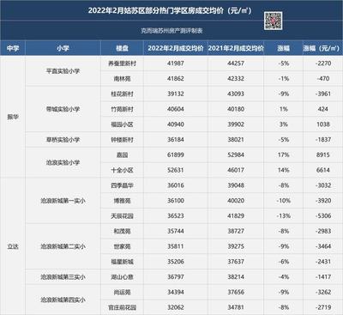Select the '立达' middle school cell
This screenshot has width=343, height=315.
[x=13, y=246]
